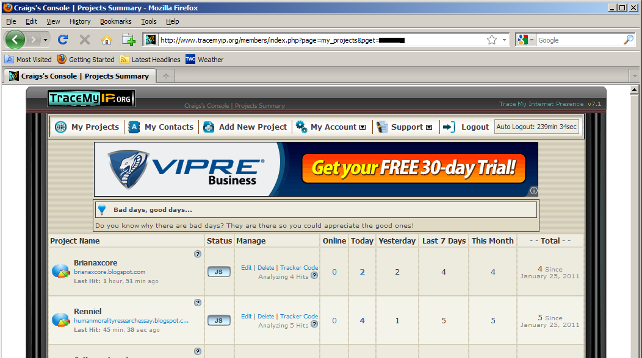642x358 pixels.
Task: Bookmark this page with the star
Action: [x=492, y=40]
